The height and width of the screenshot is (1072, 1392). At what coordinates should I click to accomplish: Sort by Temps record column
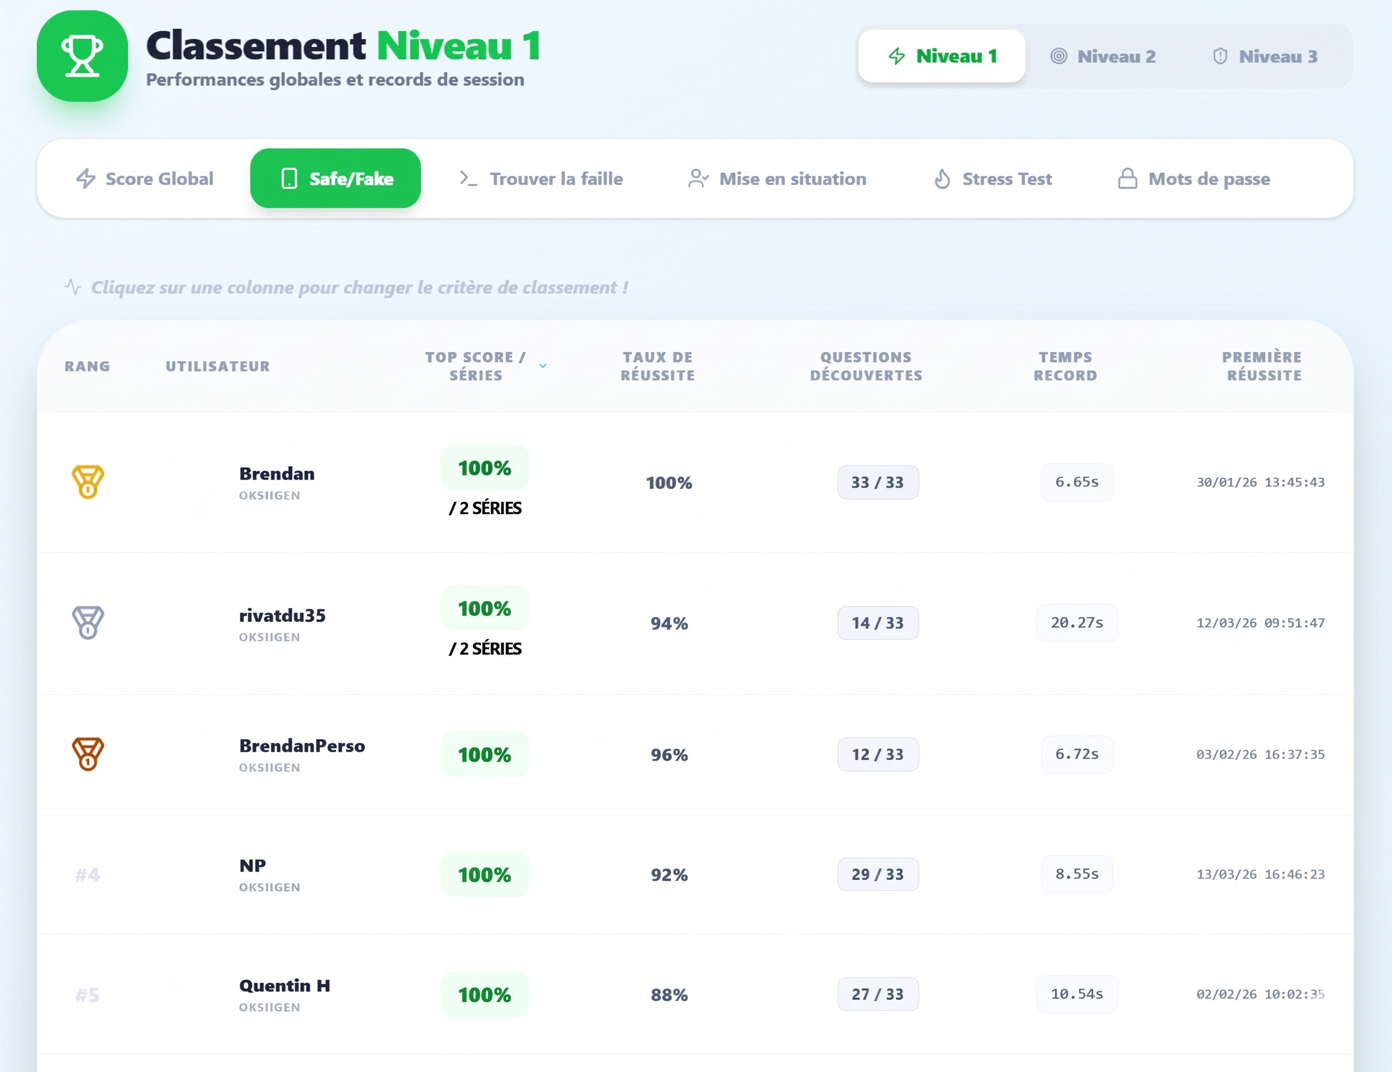click(x=1065, y=366)
